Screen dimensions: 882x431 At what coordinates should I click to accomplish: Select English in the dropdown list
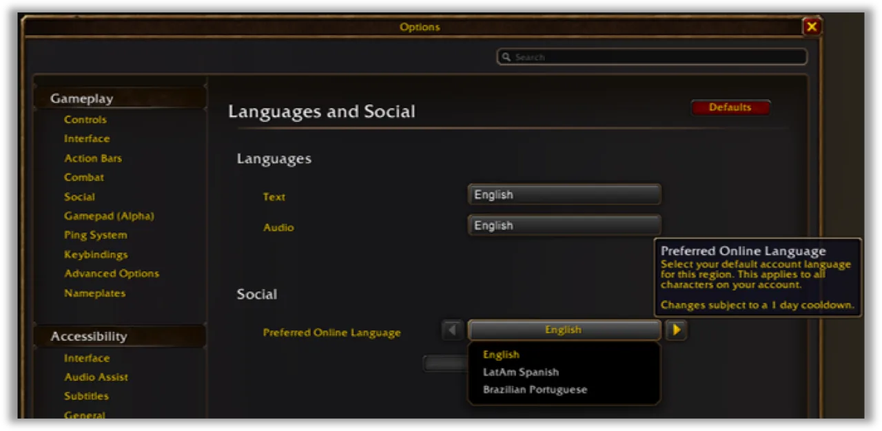(501, 355)
